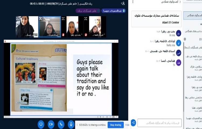Screen dimensions: 202x129
Task: Click the بخ avatar in chat
Action: 179,33
